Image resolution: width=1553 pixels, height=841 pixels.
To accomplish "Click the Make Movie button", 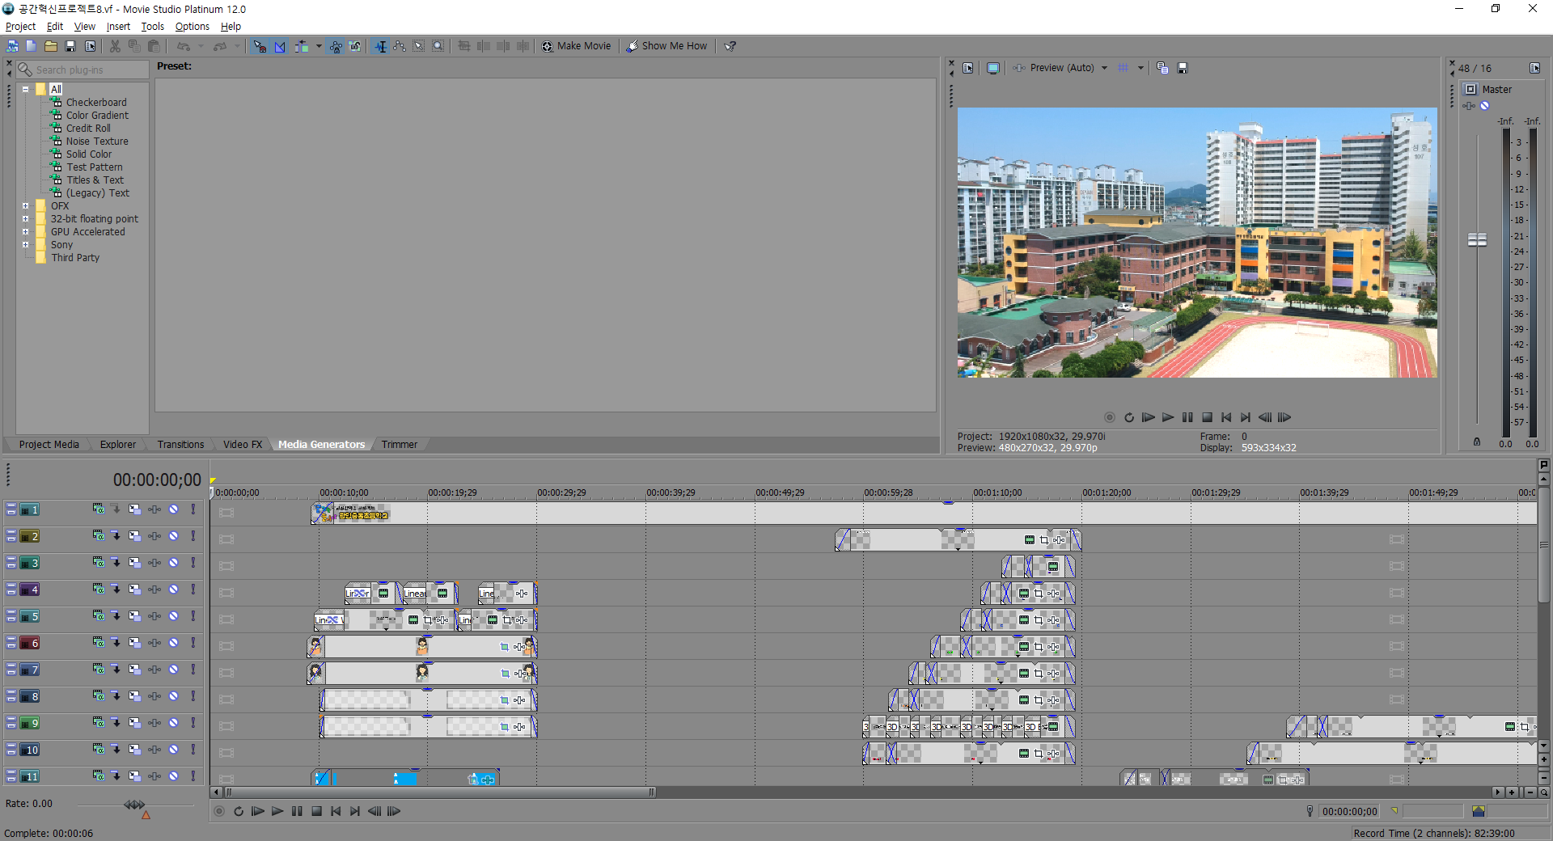I will click(577, 46).
